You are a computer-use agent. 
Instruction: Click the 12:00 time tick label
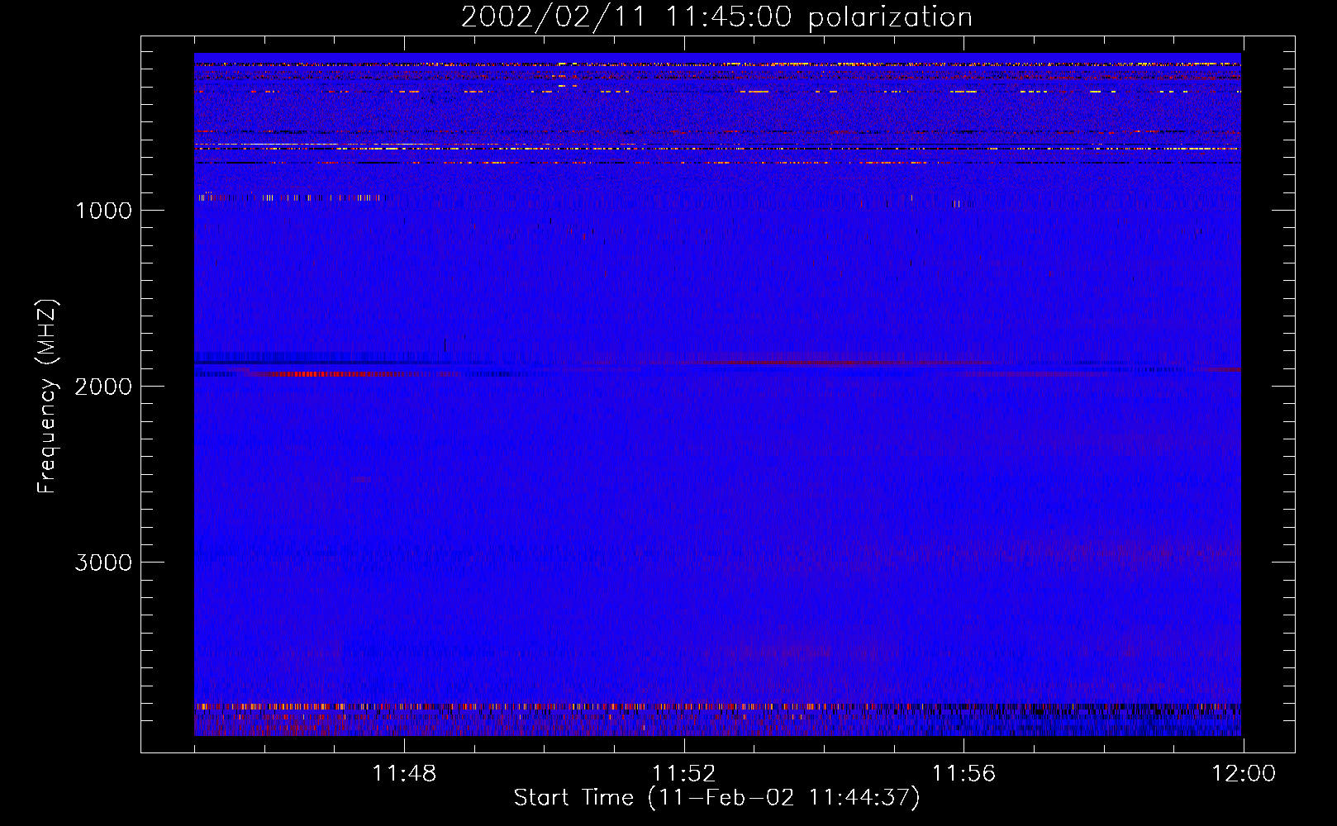pos(1243,774)
